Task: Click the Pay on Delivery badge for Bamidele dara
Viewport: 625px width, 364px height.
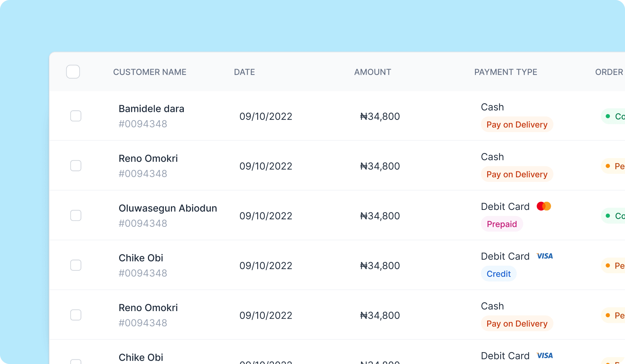Action: tap(517, 125)
